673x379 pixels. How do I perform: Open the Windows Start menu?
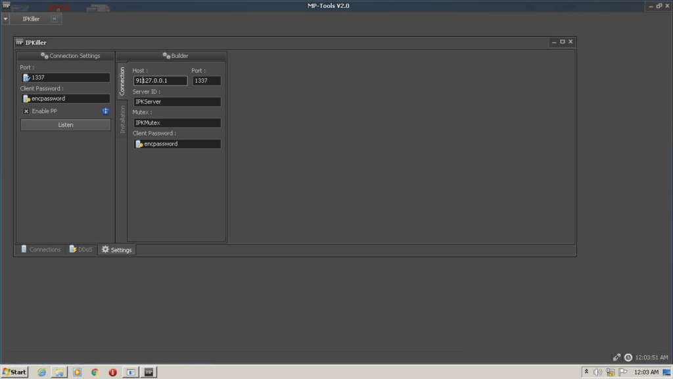[x=14, y=372]
